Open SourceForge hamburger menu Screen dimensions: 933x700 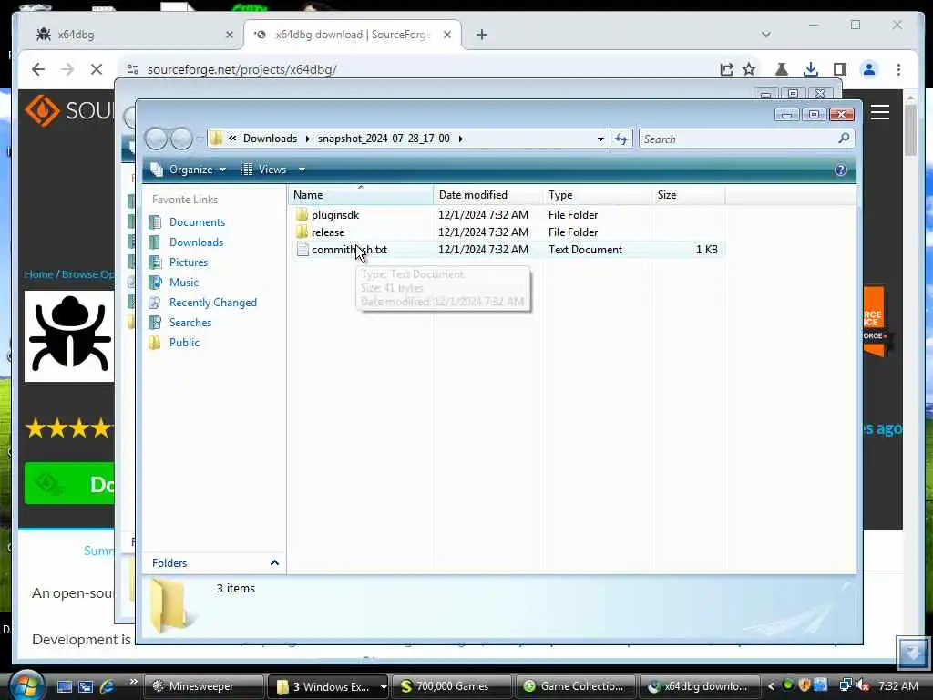880,112
